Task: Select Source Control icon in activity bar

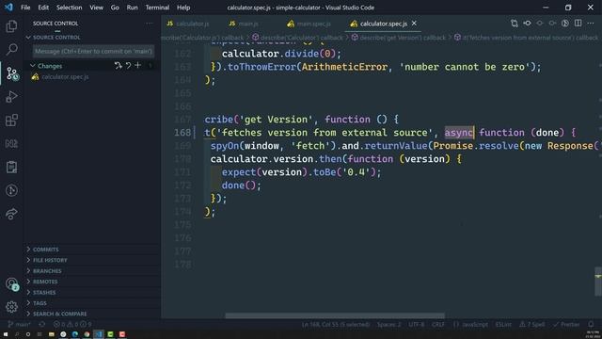Action: pos(11,73)
